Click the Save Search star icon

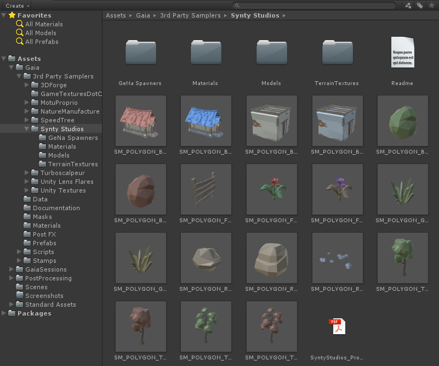click(431, 5)
